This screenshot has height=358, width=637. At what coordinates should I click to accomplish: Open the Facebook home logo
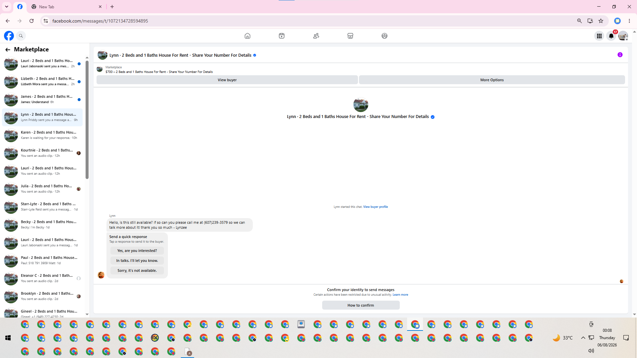pyautogui.click(x=9, y=36)
